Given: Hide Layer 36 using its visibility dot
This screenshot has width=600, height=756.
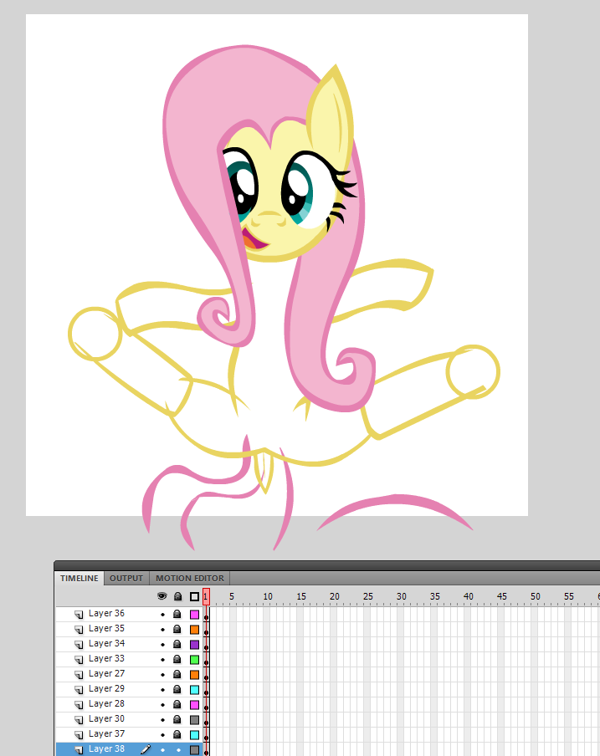Looking at the screenshot, I should click(162, 615).
